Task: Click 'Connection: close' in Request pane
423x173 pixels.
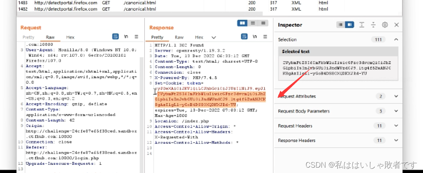Action: tap(49, 142)
